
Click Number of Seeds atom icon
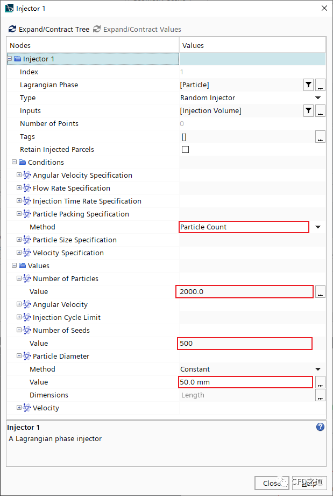pos(27,330)
